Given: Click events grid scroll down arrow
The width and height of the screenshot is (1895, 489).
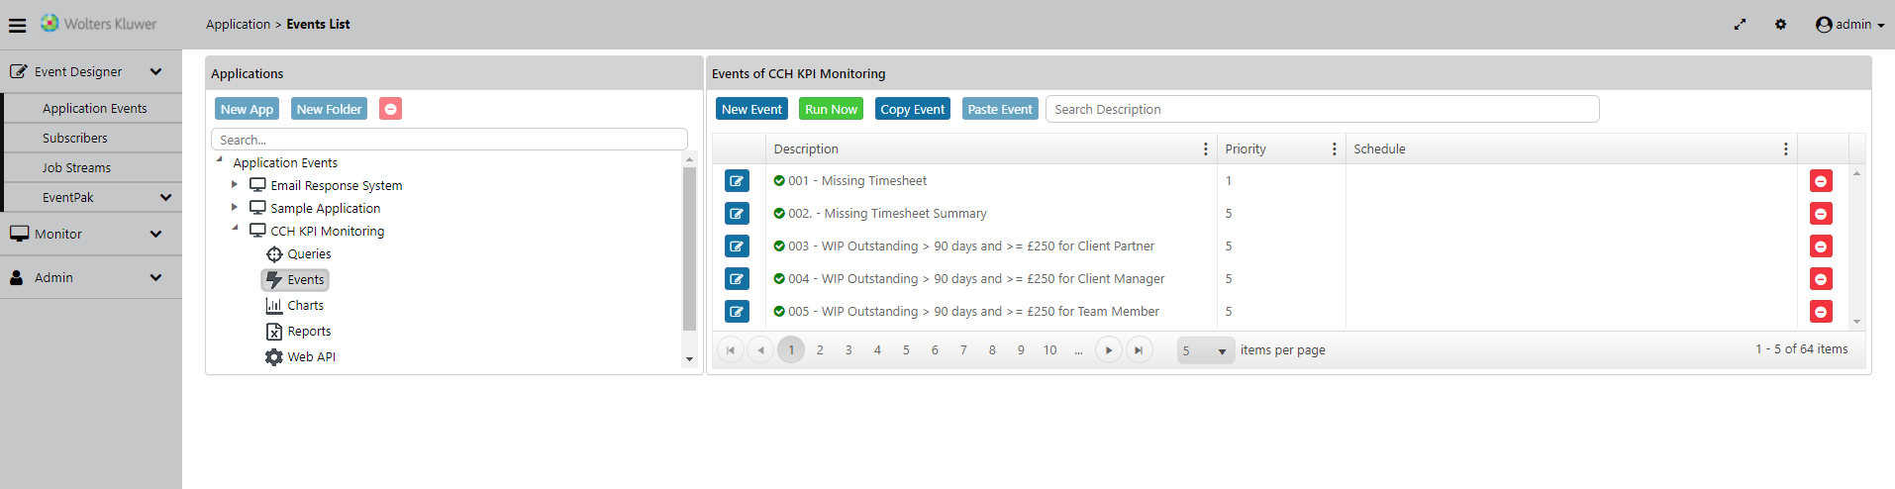Looking at the screenshot, I should (1856, 321).
